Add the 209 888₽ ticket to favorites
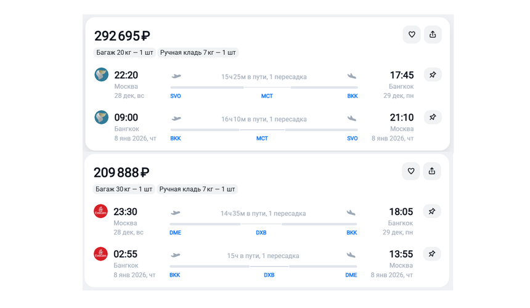This screenshot has height=308, width=530. coord(411,171)
